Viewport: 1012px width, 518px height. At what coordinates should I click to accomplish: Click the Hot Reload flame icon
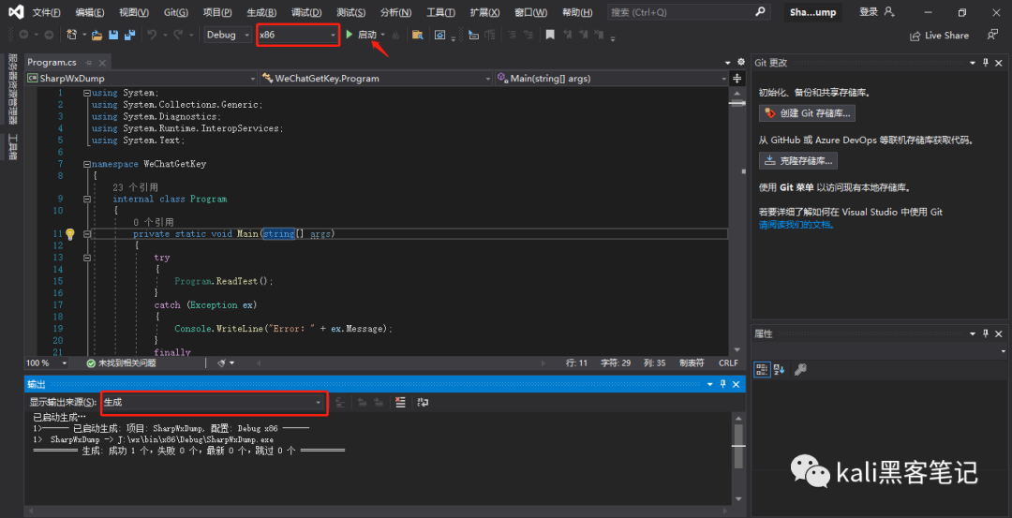pyautogui.click(x=395, y=35)
